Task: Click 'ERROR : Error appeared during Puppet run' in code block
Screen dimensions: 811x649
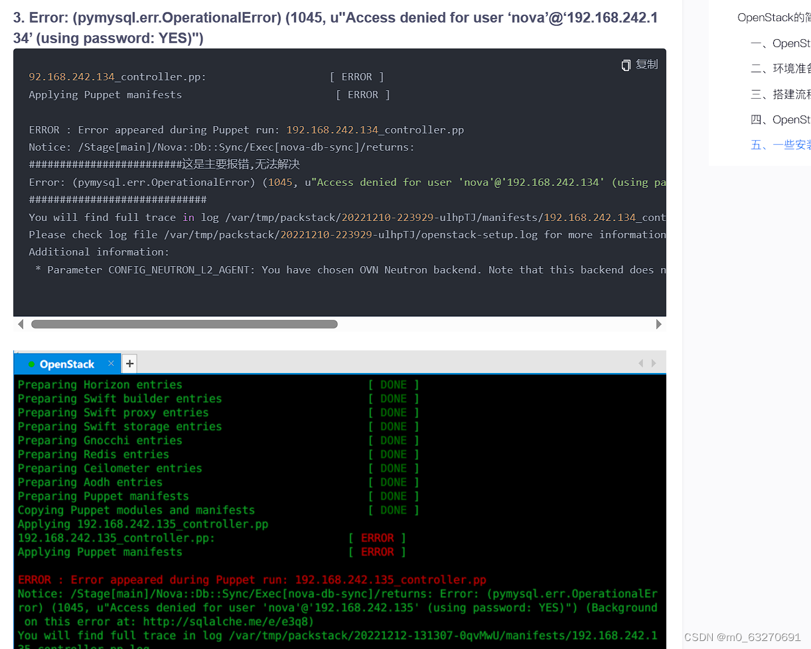Action: [246, 130]
